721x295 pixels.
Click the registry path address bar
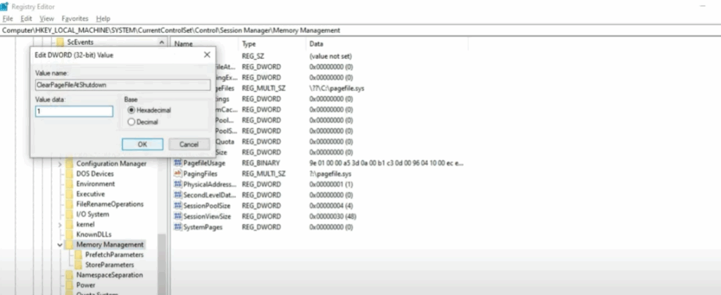tap(360, 30)
